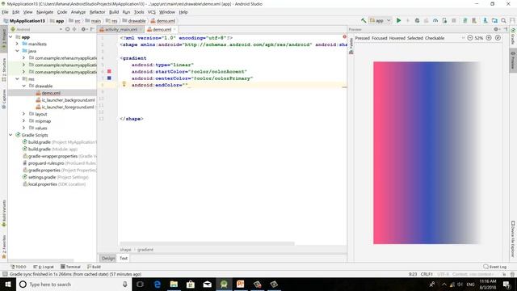Click the Attach debugger to process icon
Screen dimensions: 517x291
click(x=444, y=20)
